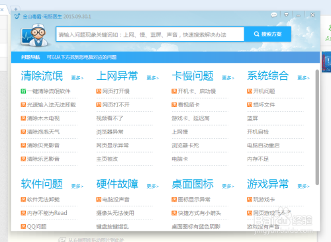Screen dimensions: 331x242
Task: Expand 更多 next to 清除流氓
Action: click(x=77, y=78)
